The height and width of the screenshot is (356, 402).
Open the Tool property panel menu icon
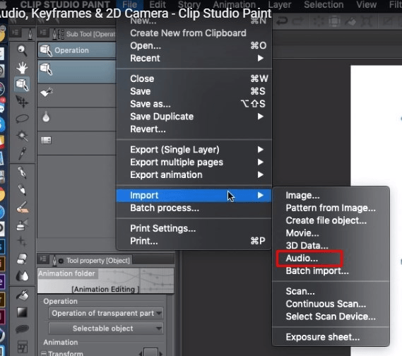[43, 259]
